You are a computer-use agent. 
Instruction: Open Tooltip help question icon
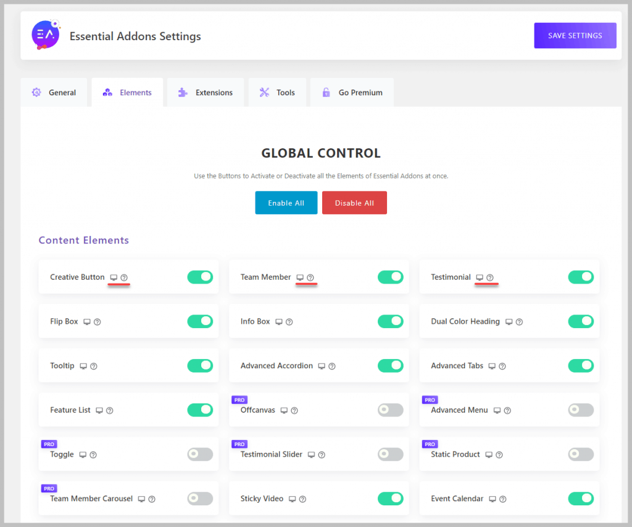[x=94, y=366]
